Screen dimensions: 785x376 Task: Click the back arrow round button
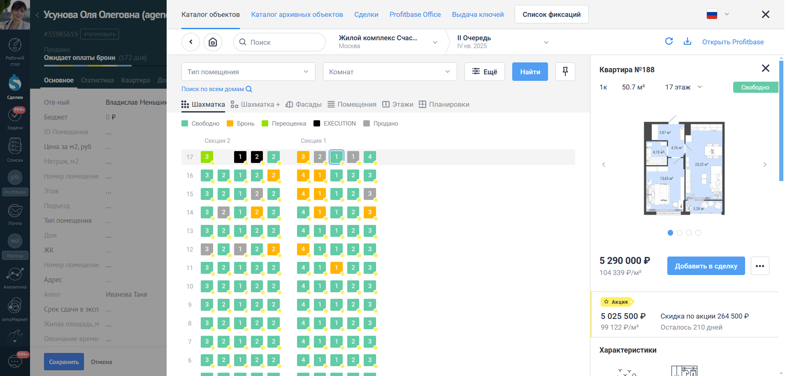click(x=191, y=42)
